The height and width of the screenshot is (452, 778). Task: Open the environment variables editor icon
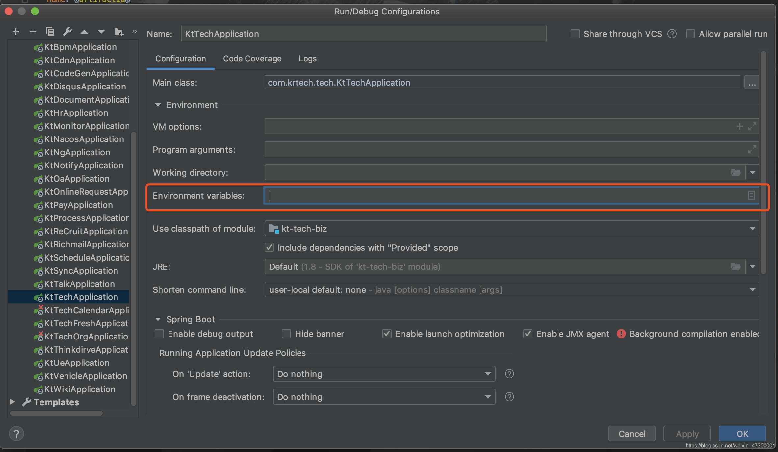(751, 195)
